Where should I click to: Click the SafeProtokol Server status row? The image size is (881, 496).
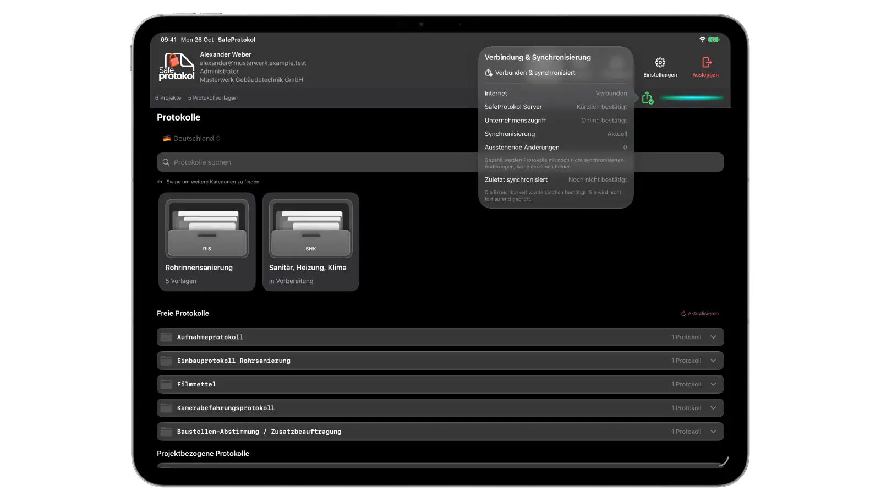point(556,107)
